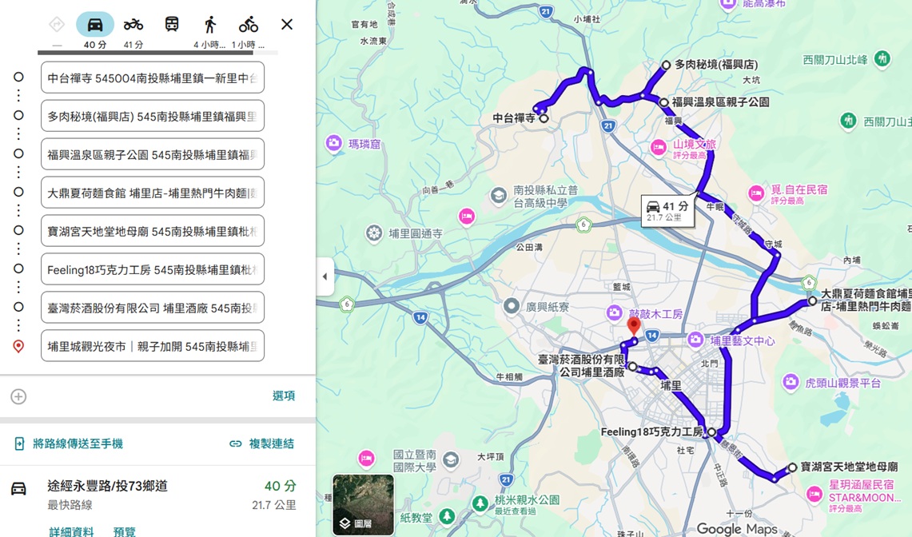Click the 覓.自在民宿 lodging icon
The image size is (912, 537).
(756, 193)
